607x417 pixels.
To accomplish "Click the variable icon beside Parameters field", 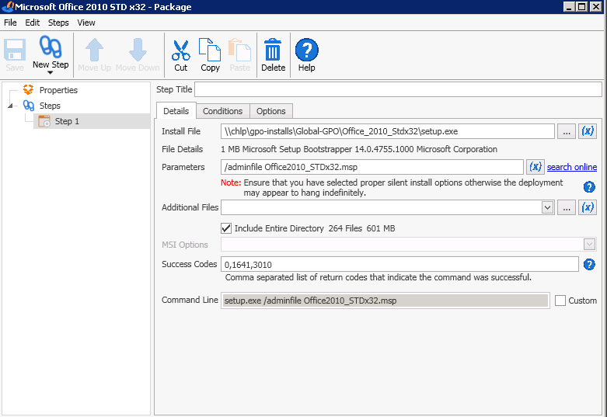I will tap(535, 167).
